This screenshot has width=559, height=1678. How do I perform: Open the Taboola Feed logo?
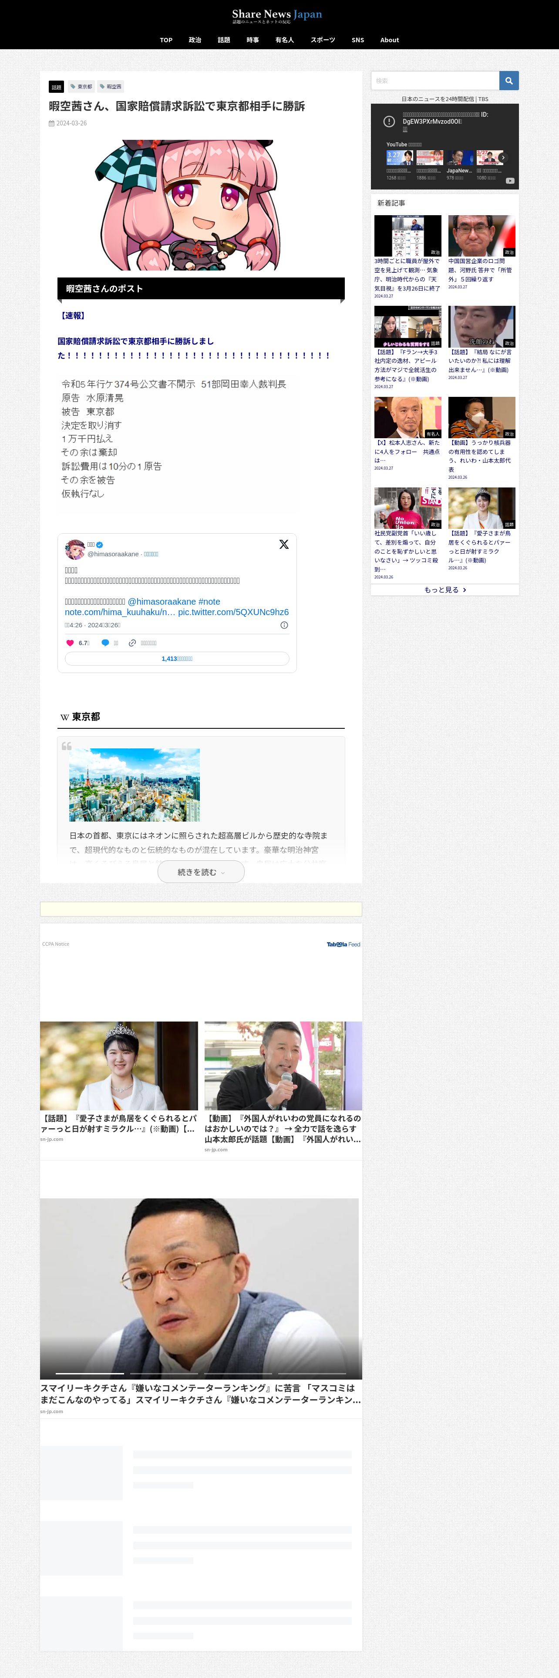coord(343,944)
